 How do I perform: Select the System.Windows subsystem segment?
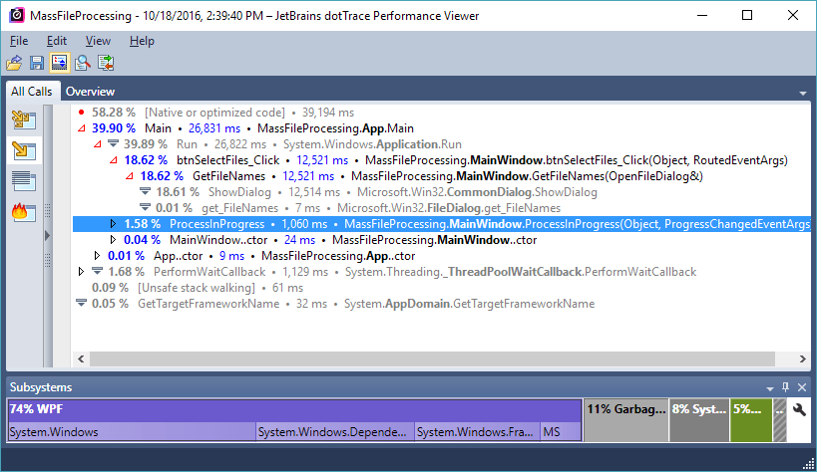pyautogui.click(x=132, y=432)
